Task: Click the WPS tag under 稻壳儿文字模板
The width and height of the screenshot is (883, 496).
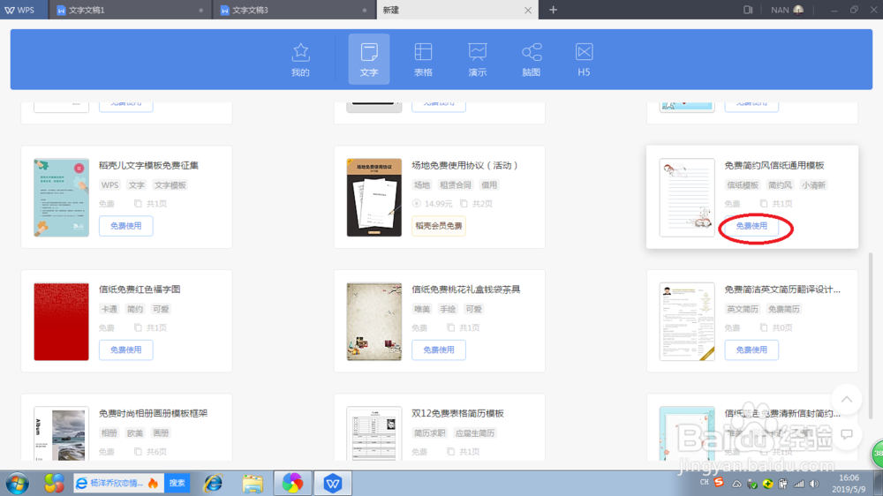Action: pyautogui.click(x=109, y=185)
